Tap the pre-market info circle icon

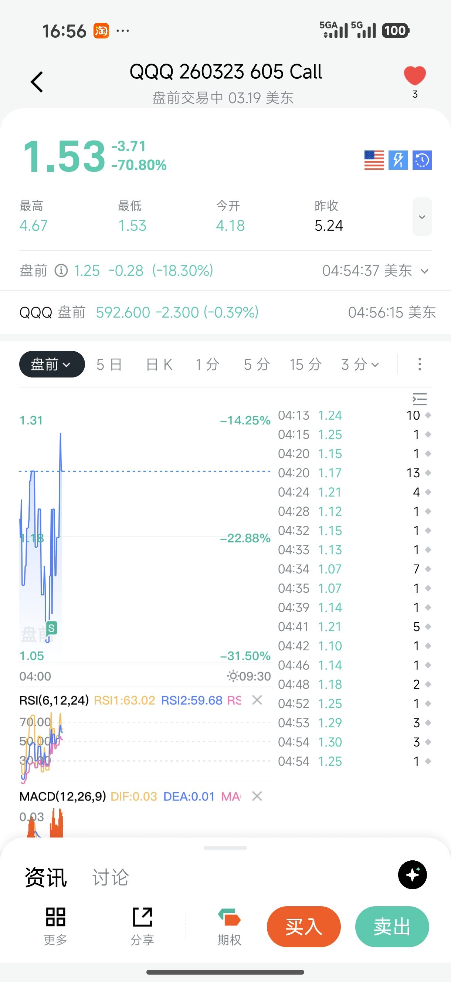[x=61, y=271]
